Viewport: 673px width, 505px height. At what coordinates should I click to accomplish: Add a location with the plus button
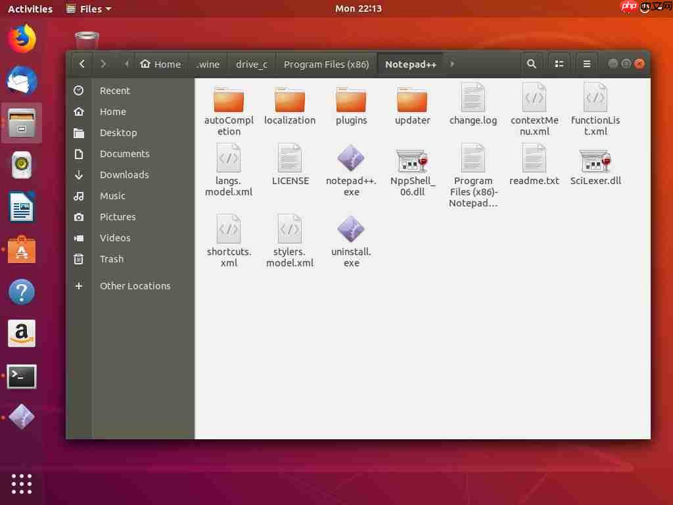click(78, 286)
